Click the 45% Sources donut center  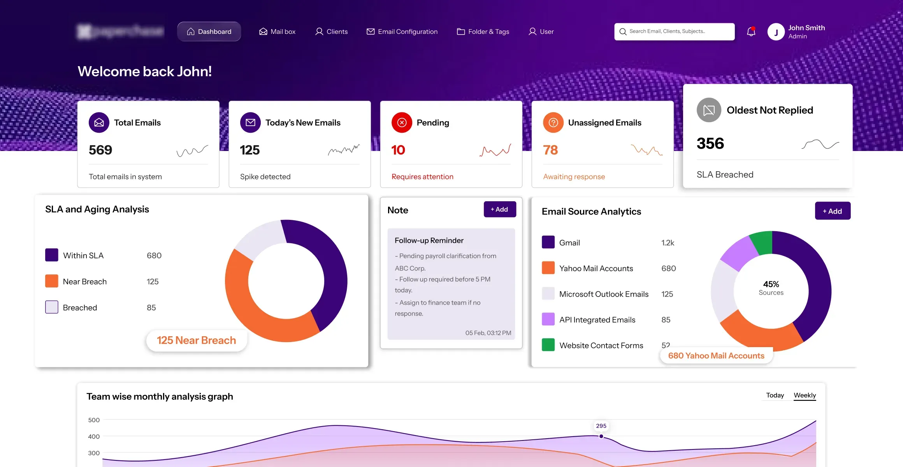tap(771, 288)
